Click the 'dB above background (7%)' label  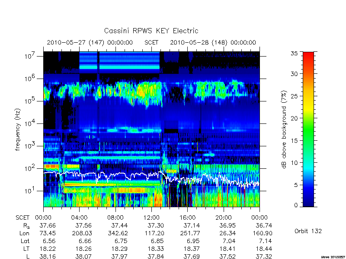point(284,129)
